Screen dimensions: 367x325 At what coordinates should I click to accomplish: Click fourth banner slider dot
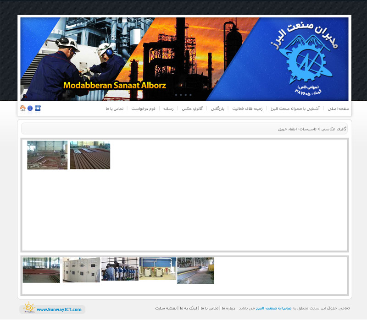pos(190,95)
